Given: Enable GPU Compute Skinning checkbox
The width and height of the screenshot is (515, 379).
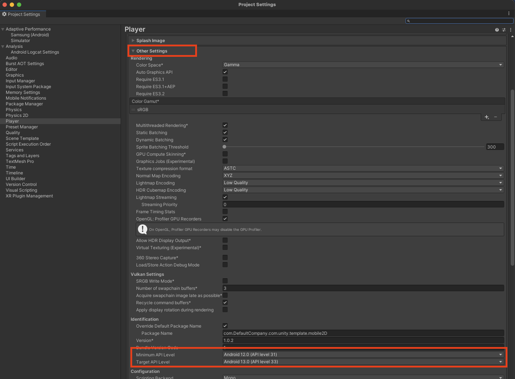Looking at the screenshot, I should tap(225, 154).
